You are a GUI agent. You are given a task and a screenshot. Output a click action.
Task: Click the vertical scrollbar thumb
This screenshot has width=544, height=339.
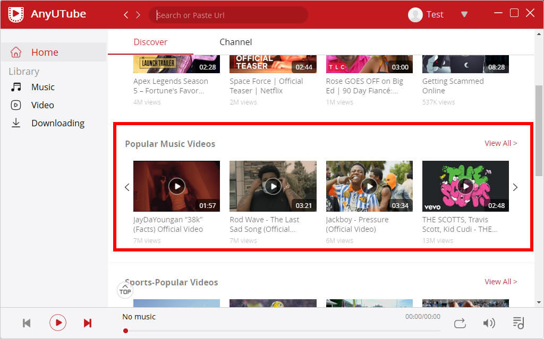539,131
